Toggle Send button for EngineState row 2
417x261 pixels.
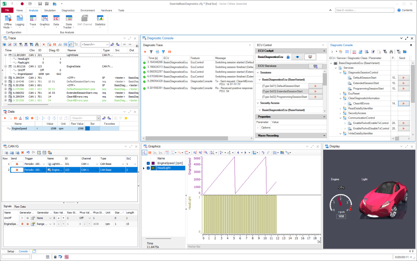pos(17,170)
